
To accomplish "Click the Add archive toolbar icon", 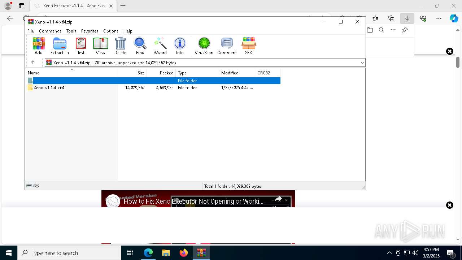I will tap(39, 46).
